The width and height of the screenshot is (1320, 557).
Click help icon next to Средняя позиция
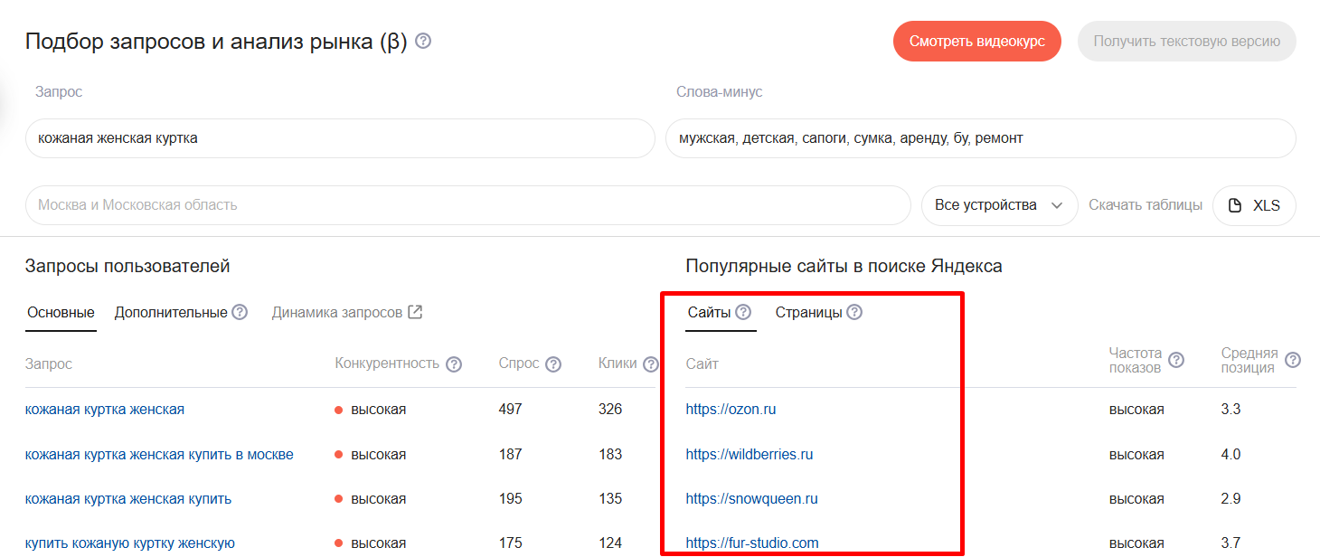point(1293,360)
